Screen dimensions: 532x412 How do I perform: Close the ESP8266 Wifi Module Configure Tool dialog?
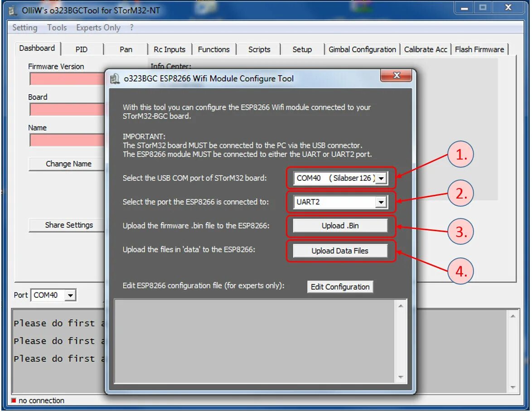[396, 75]
